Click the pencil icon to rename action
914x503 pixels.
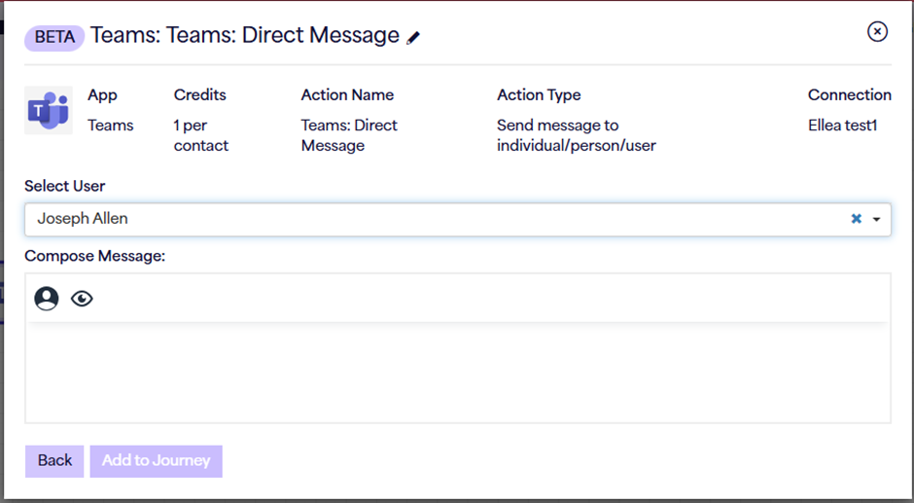[413, 38]
